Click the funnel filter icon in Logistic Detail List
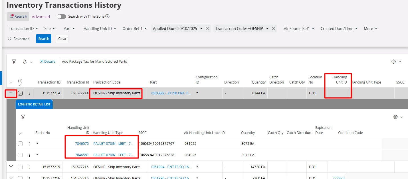408x179 pixels. pos(23,117)
